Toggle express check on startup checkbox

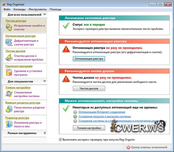coord(60,140)
